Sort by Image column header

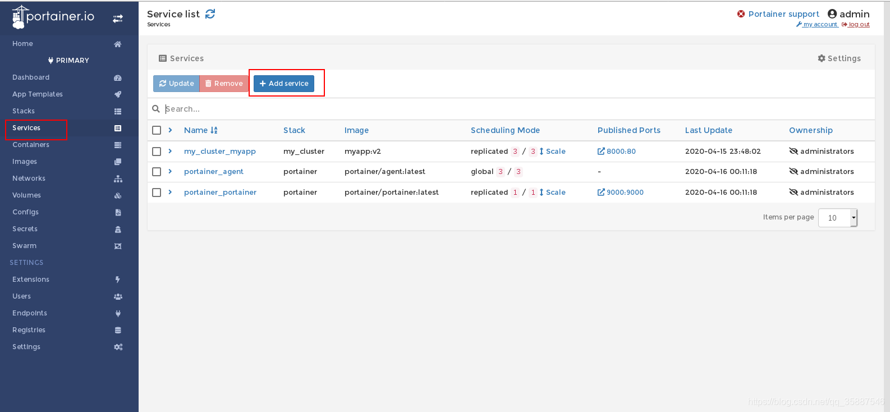(x=356, y=130)
